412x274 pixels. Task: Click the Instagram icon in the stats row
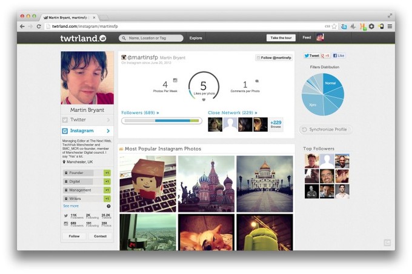pos(65,224)
